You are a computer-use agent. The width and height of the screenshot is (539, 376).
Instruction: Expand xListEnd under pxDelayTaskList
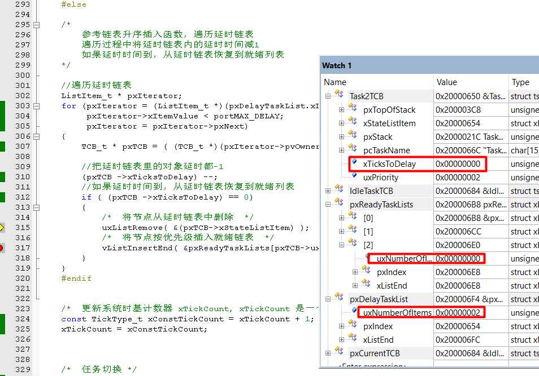(341, 339)
